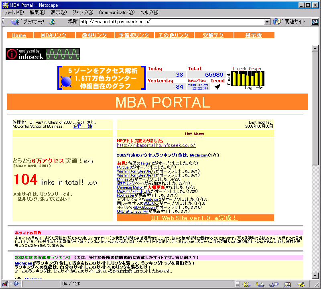Open the Address Book component icon
Image resolution: width=321 pixels, height=289 pixels.
coord(287,284)
